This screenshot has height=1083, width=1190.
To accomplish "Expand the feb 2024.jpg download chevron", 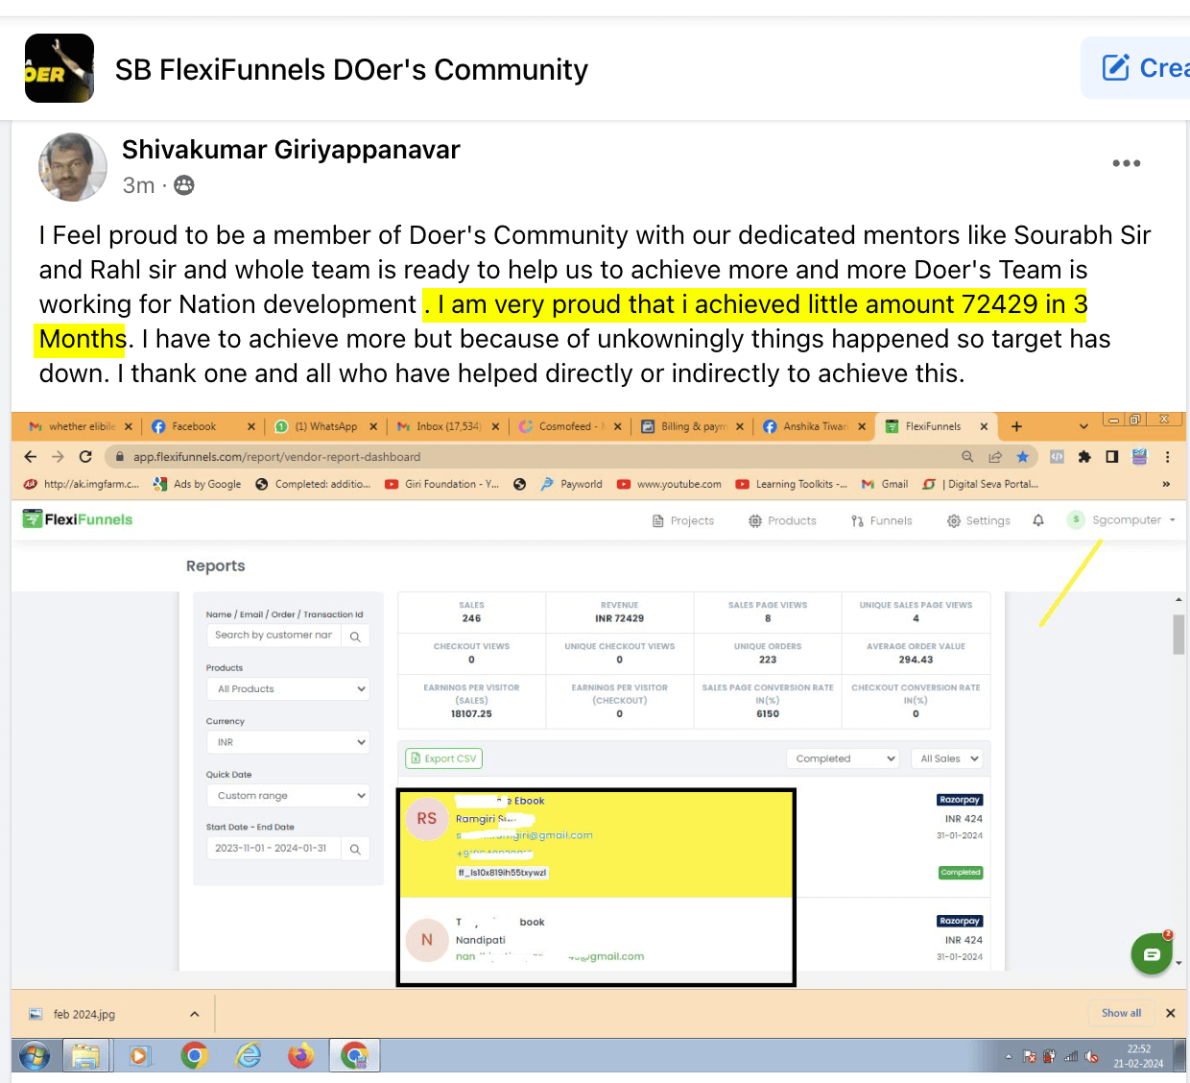I will 194,1013.
